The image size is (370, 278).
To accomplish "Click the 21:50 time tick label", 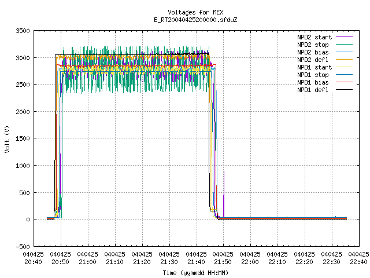I will [223, 262].
